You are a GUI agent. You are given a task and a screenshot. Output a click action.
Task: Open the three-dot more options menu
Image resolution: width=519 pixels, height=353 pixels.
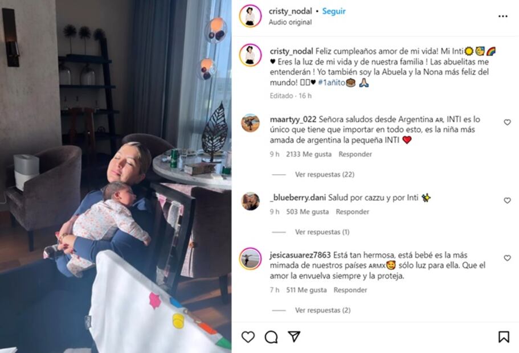pyautogui.click(x=503, y=16)
